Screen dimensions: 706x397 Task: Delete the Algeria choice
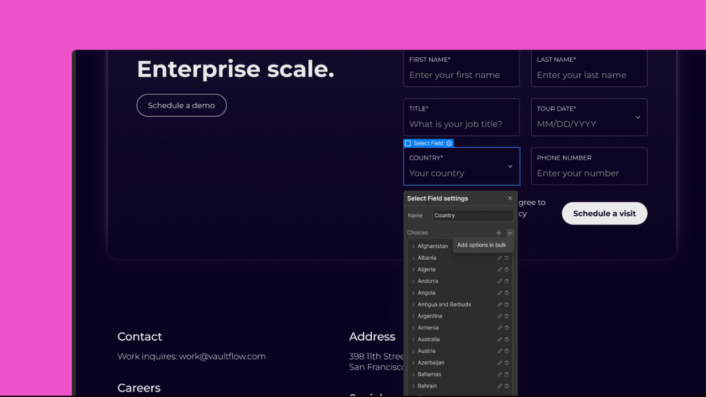tap(506, 270)
